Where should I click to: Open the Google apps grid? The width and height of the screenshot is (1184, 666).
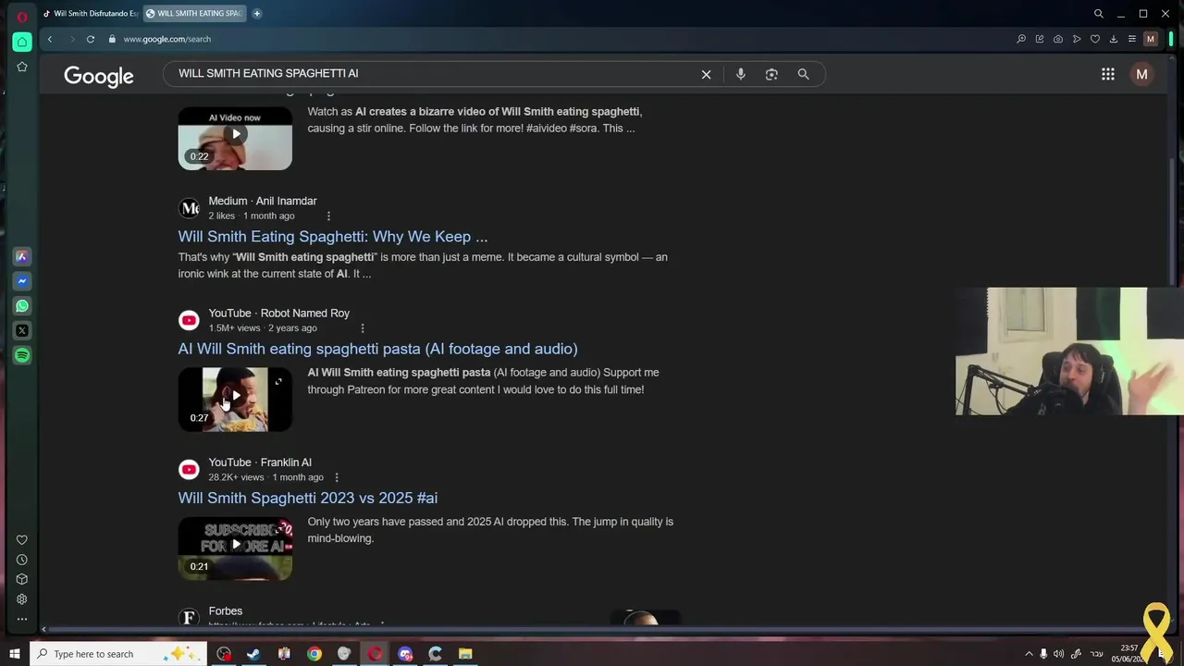click(1107, 74)
